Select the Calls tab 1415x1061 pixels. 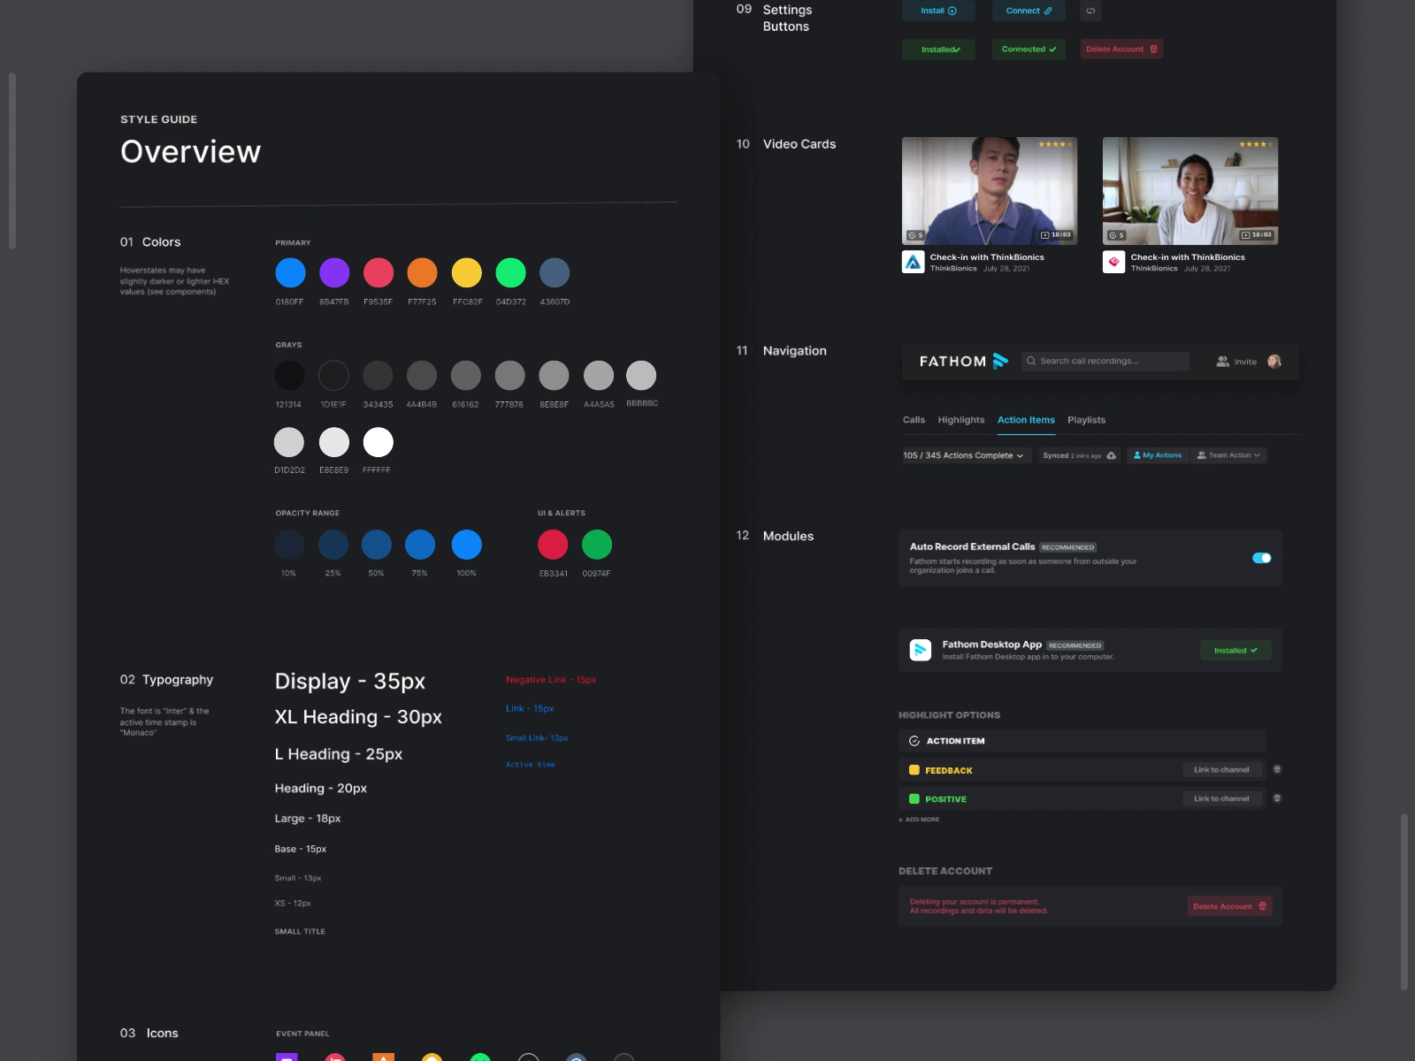(914, 420)
